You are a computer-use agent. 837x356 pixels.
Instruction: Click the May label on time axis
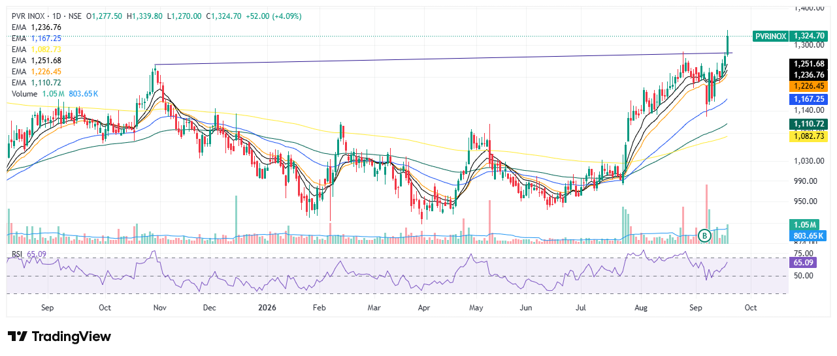(x=476, y=306)
